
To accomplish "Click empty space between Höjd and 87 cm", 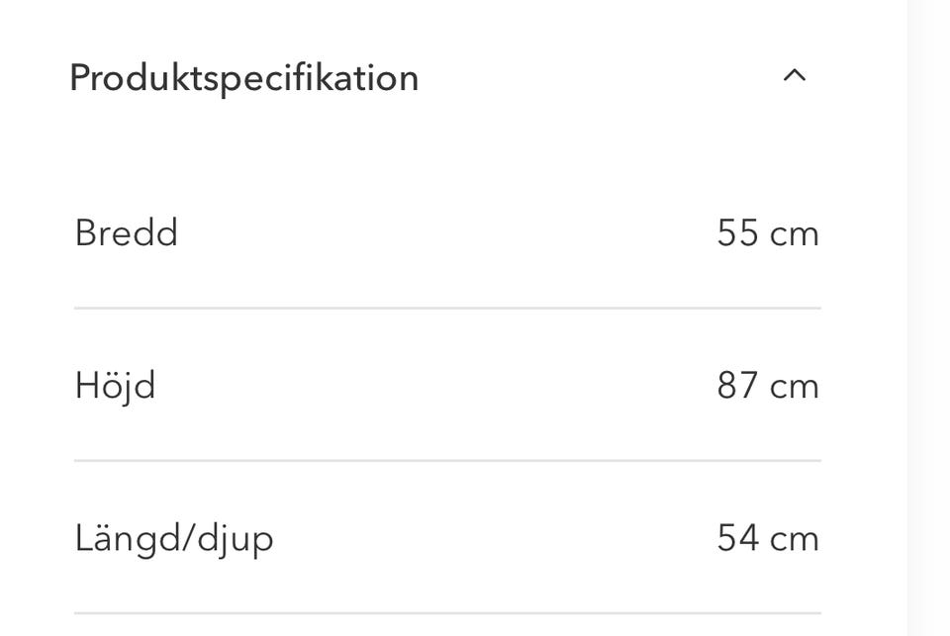I will tap(445, 386).
